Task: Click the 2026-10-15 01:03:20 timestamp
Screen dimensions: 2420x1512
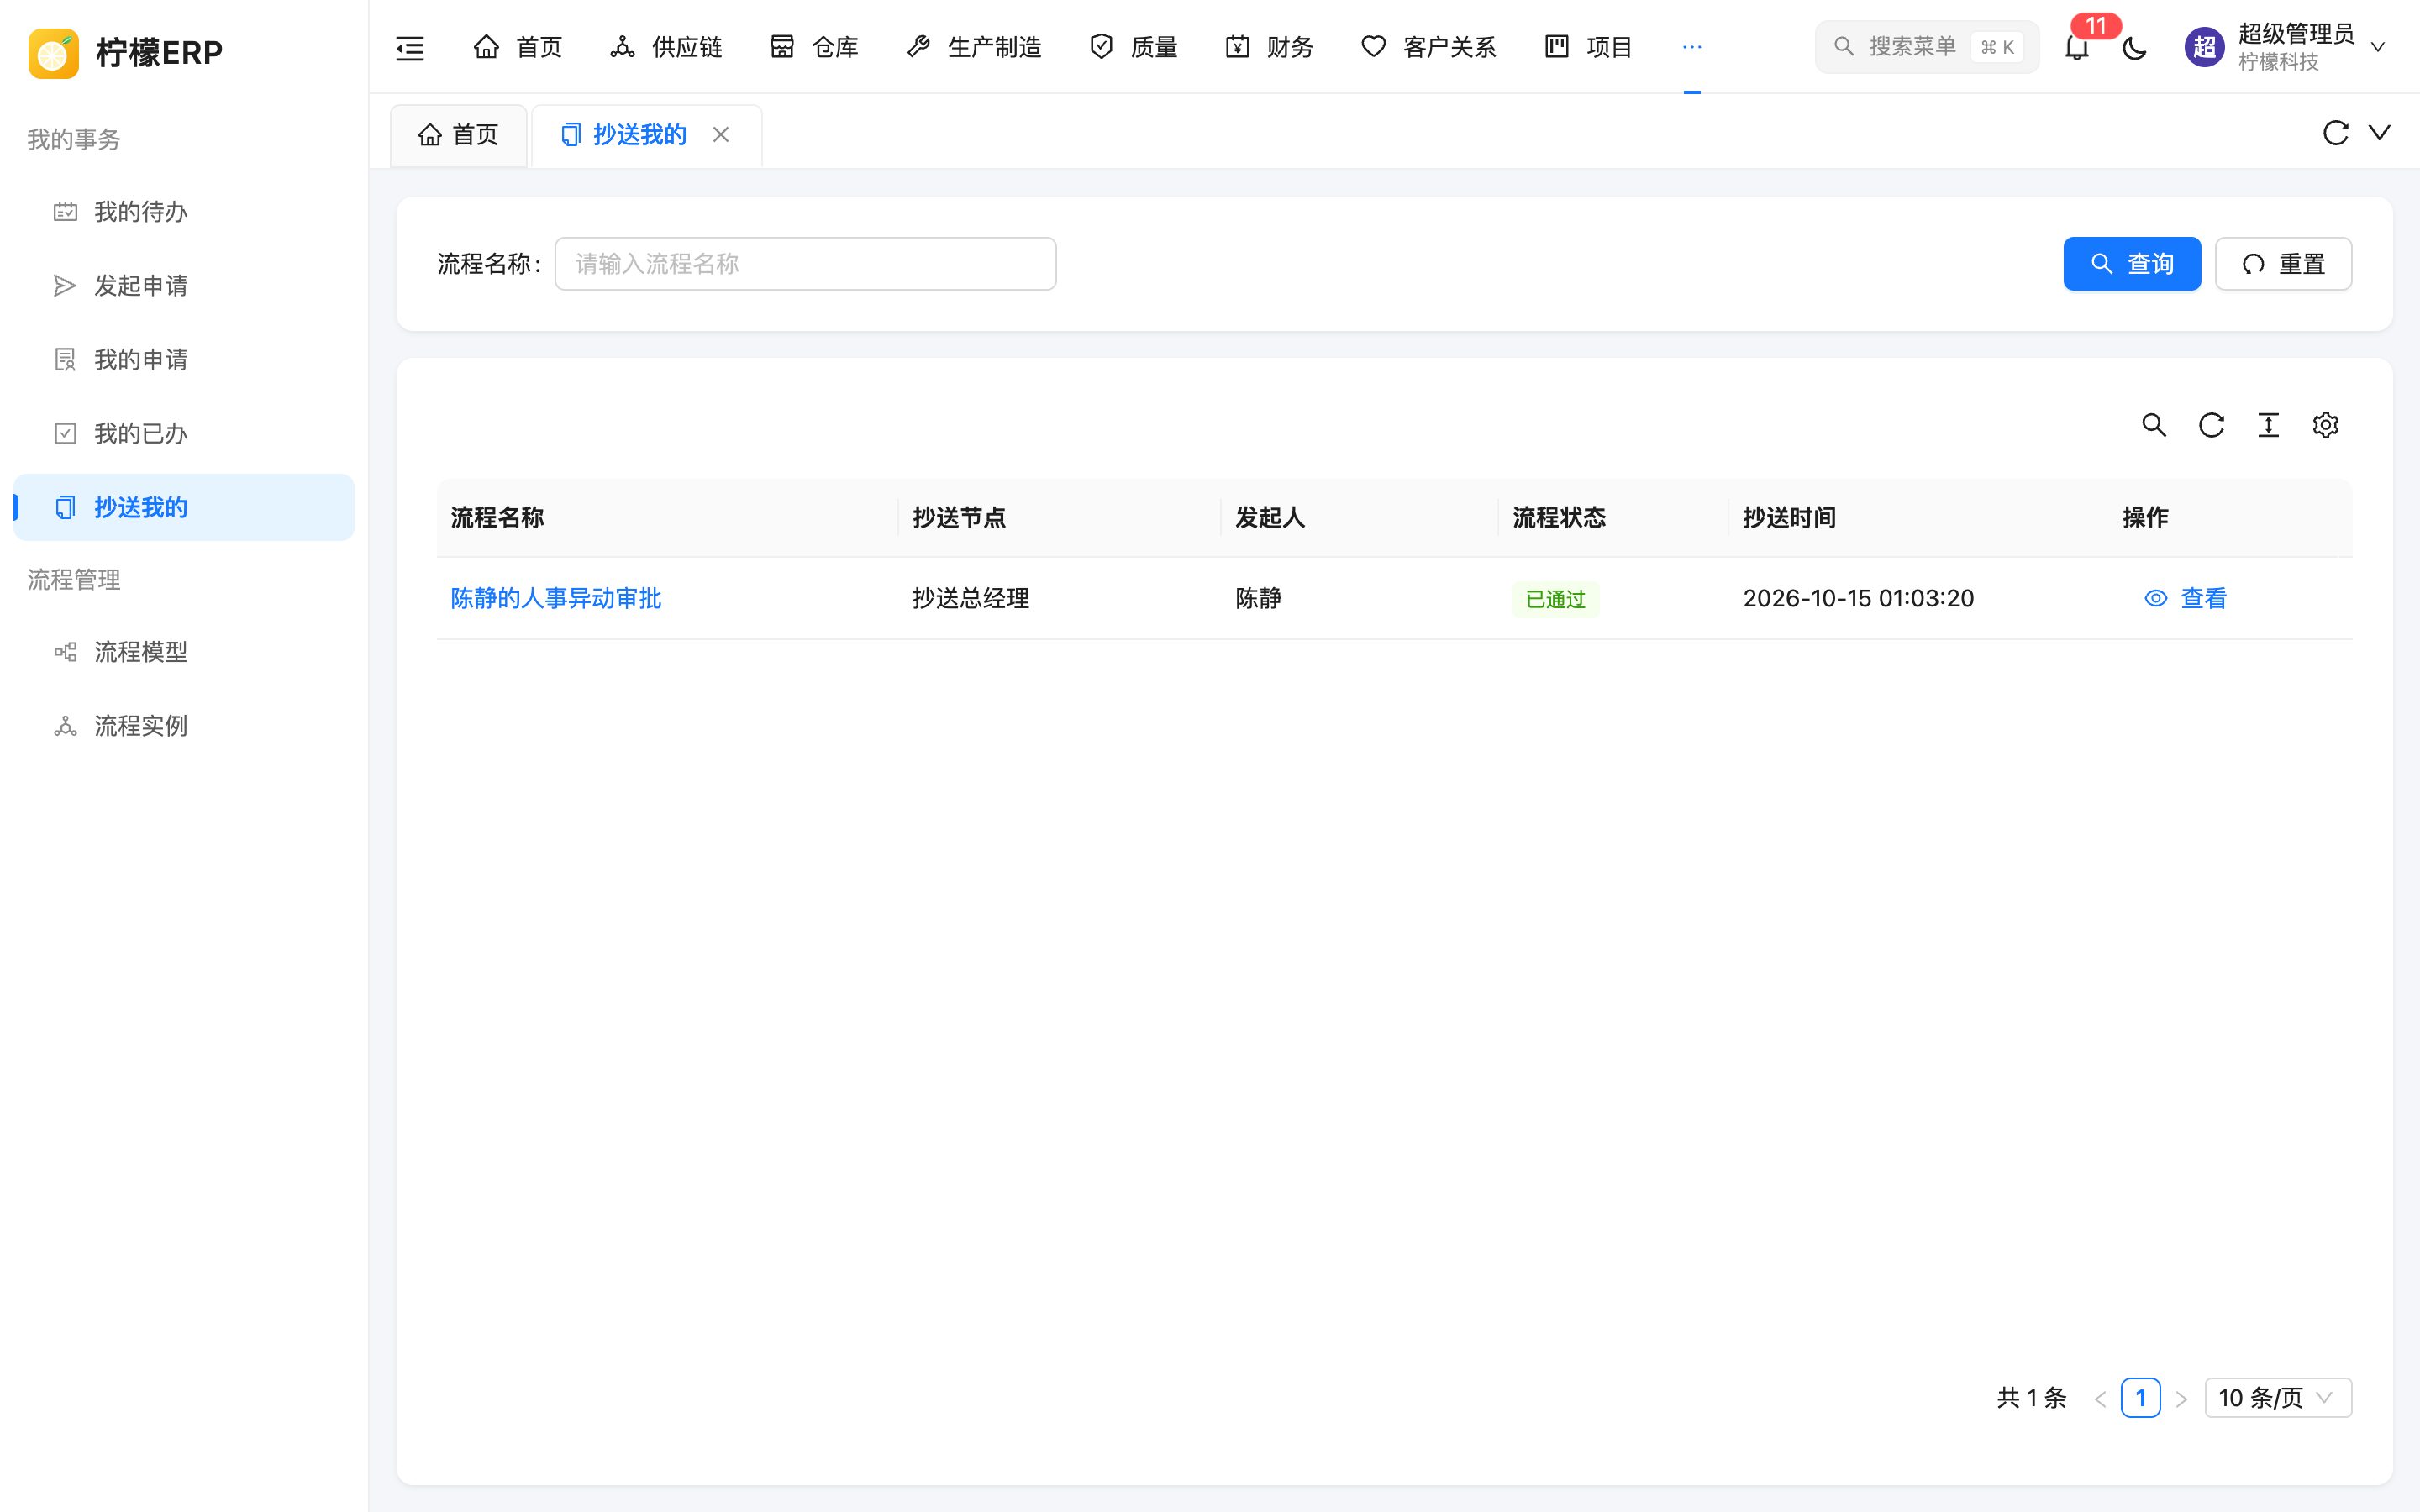Action: tap(1858, 598)
